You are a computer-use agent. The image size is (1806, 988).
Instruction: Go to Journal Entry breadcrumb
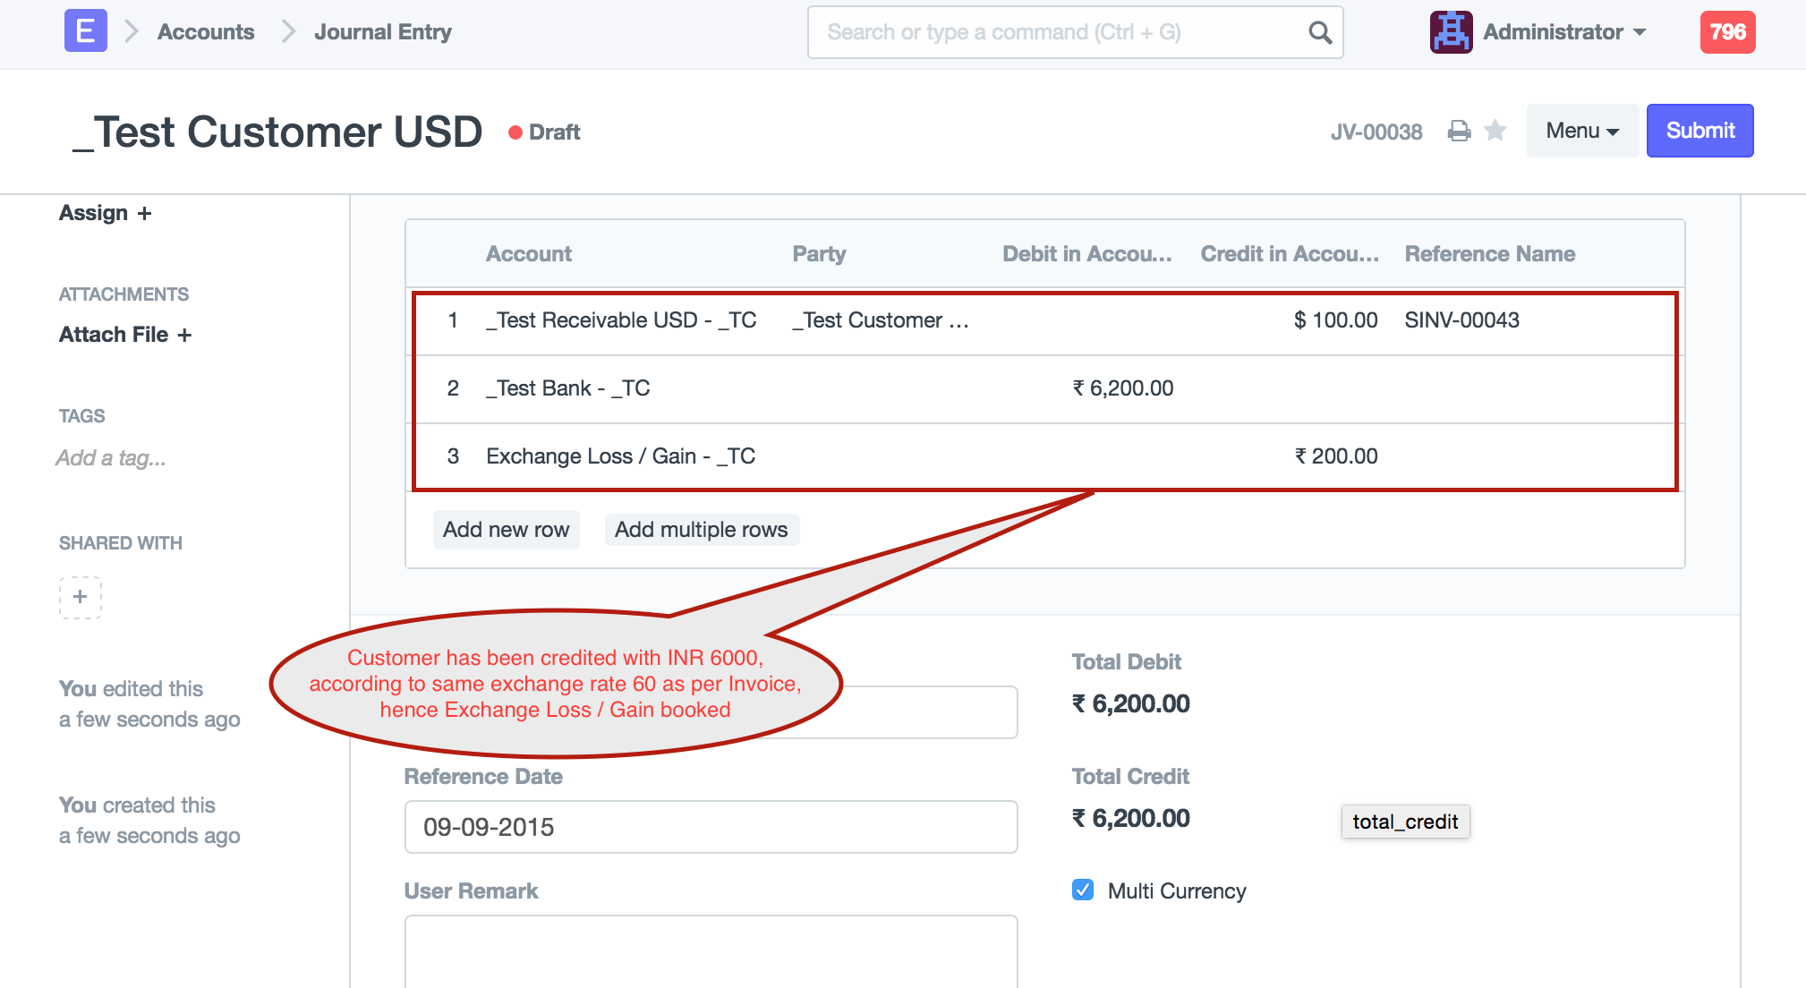coord(382,32)
